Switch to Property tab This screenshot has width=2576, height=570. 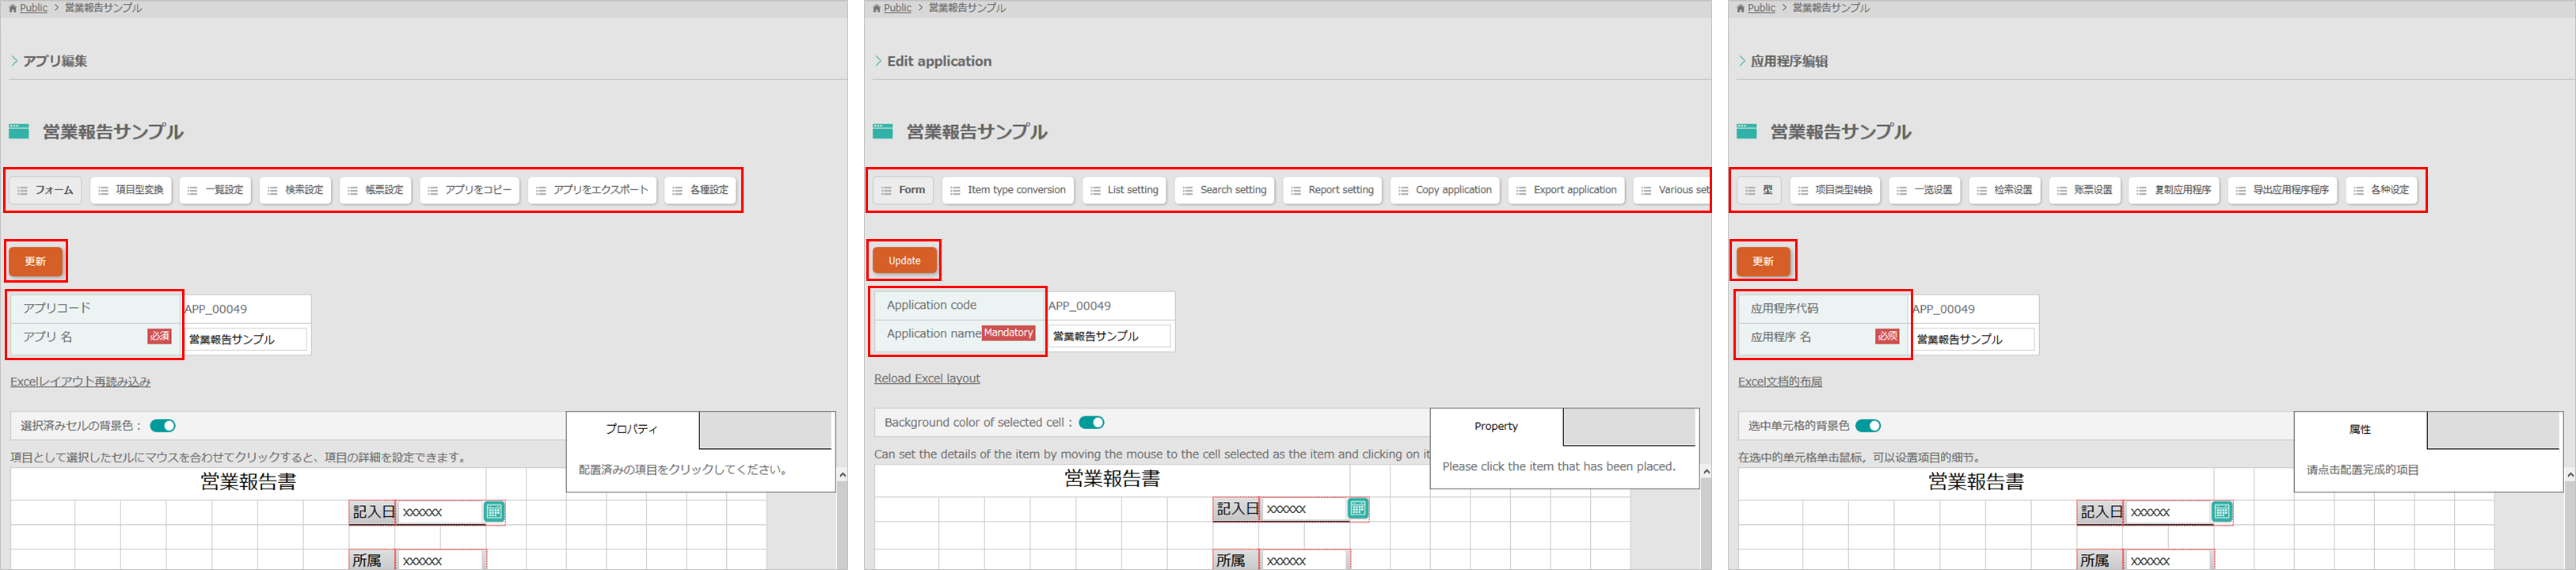(x=1496, y=426)
